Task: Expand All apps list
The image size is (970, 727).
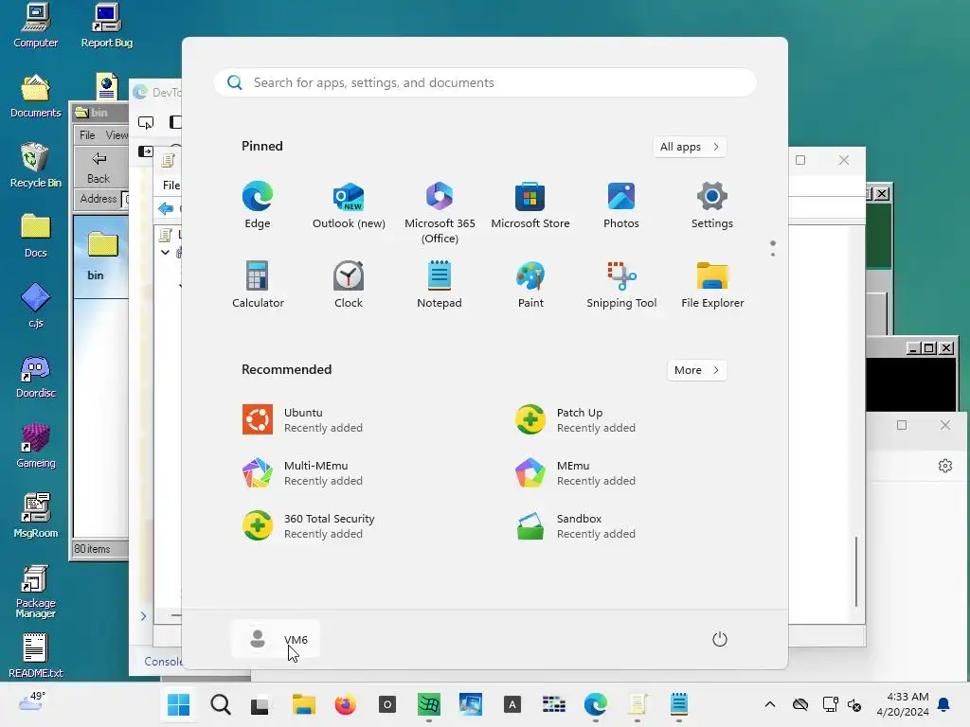Action: click(690, 147)
